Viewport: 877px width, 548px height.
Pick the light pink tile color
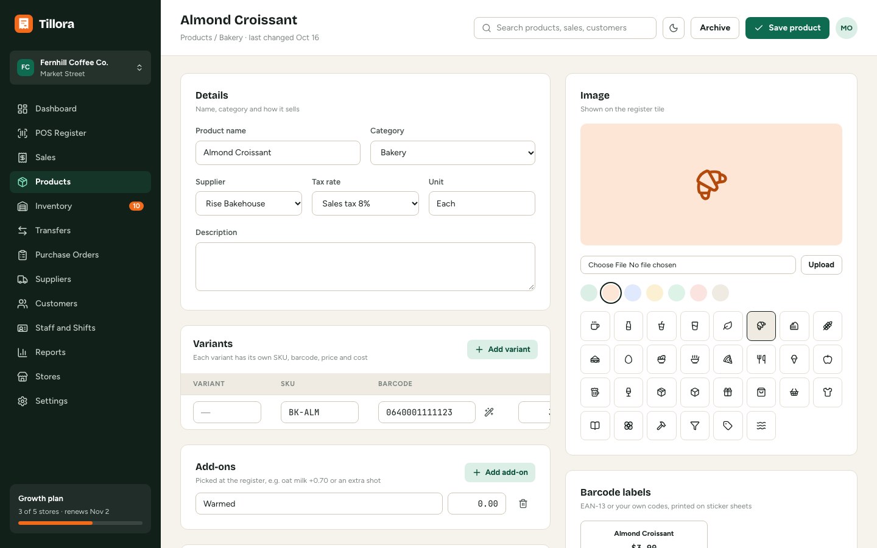pos(699,293)
